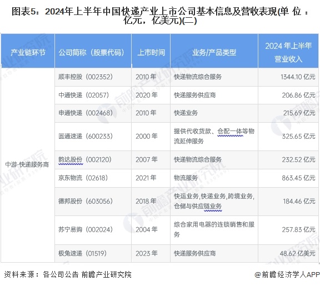Click the underlined 仓配一体 text
320x286 pixels.
click(x=230, y=132)
